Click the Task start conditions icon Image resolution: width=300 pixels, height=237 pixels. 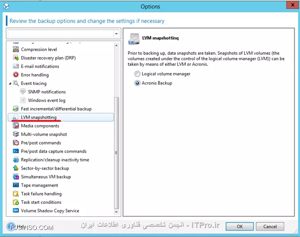click(x=15, y=202)
